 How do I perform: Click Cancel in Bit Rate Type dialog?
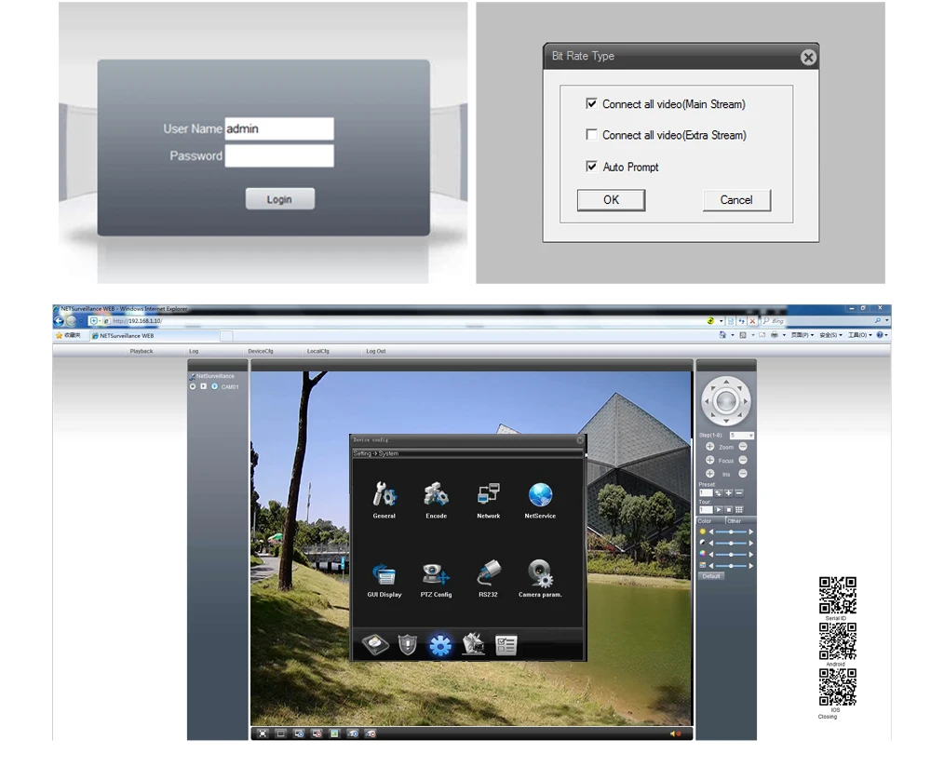[x=736, y=200]
